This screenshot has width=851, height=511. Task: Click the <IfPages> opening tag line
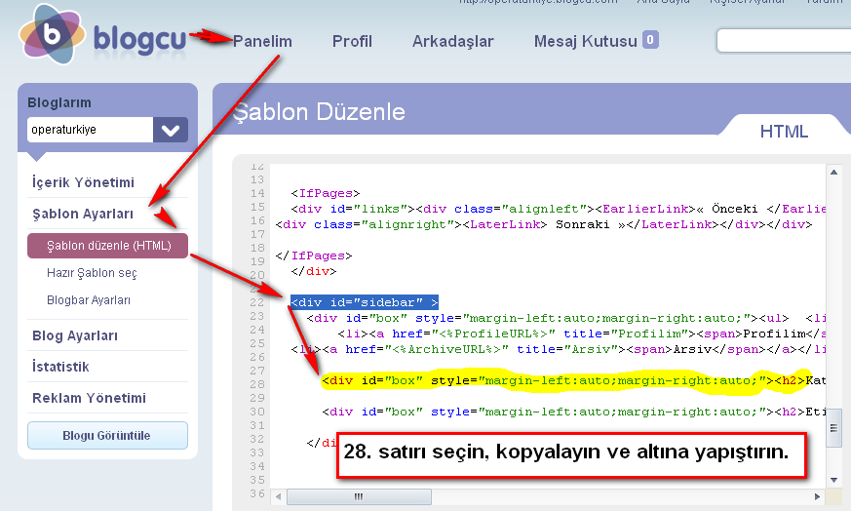click(x=325, y=193)
